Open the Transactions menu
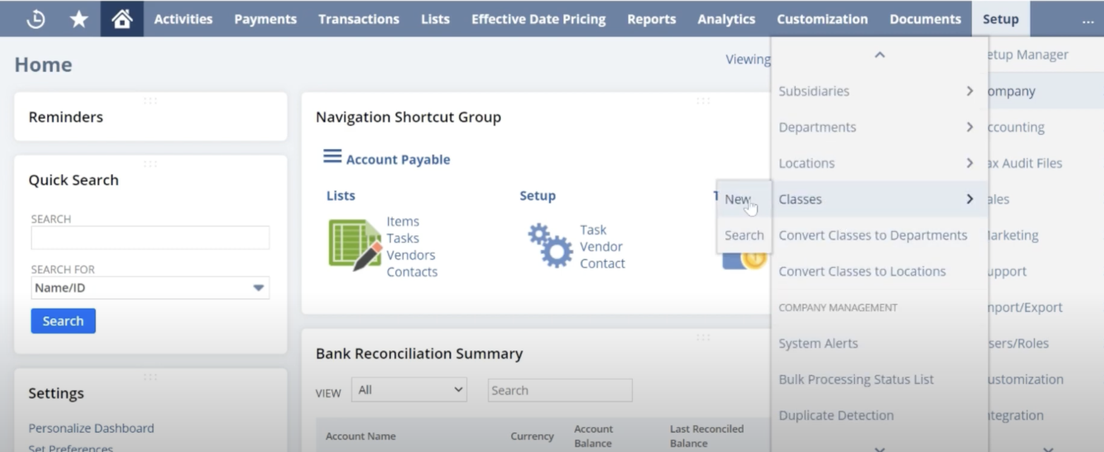This screenshot has width=1104, height=452. [358, 19]
